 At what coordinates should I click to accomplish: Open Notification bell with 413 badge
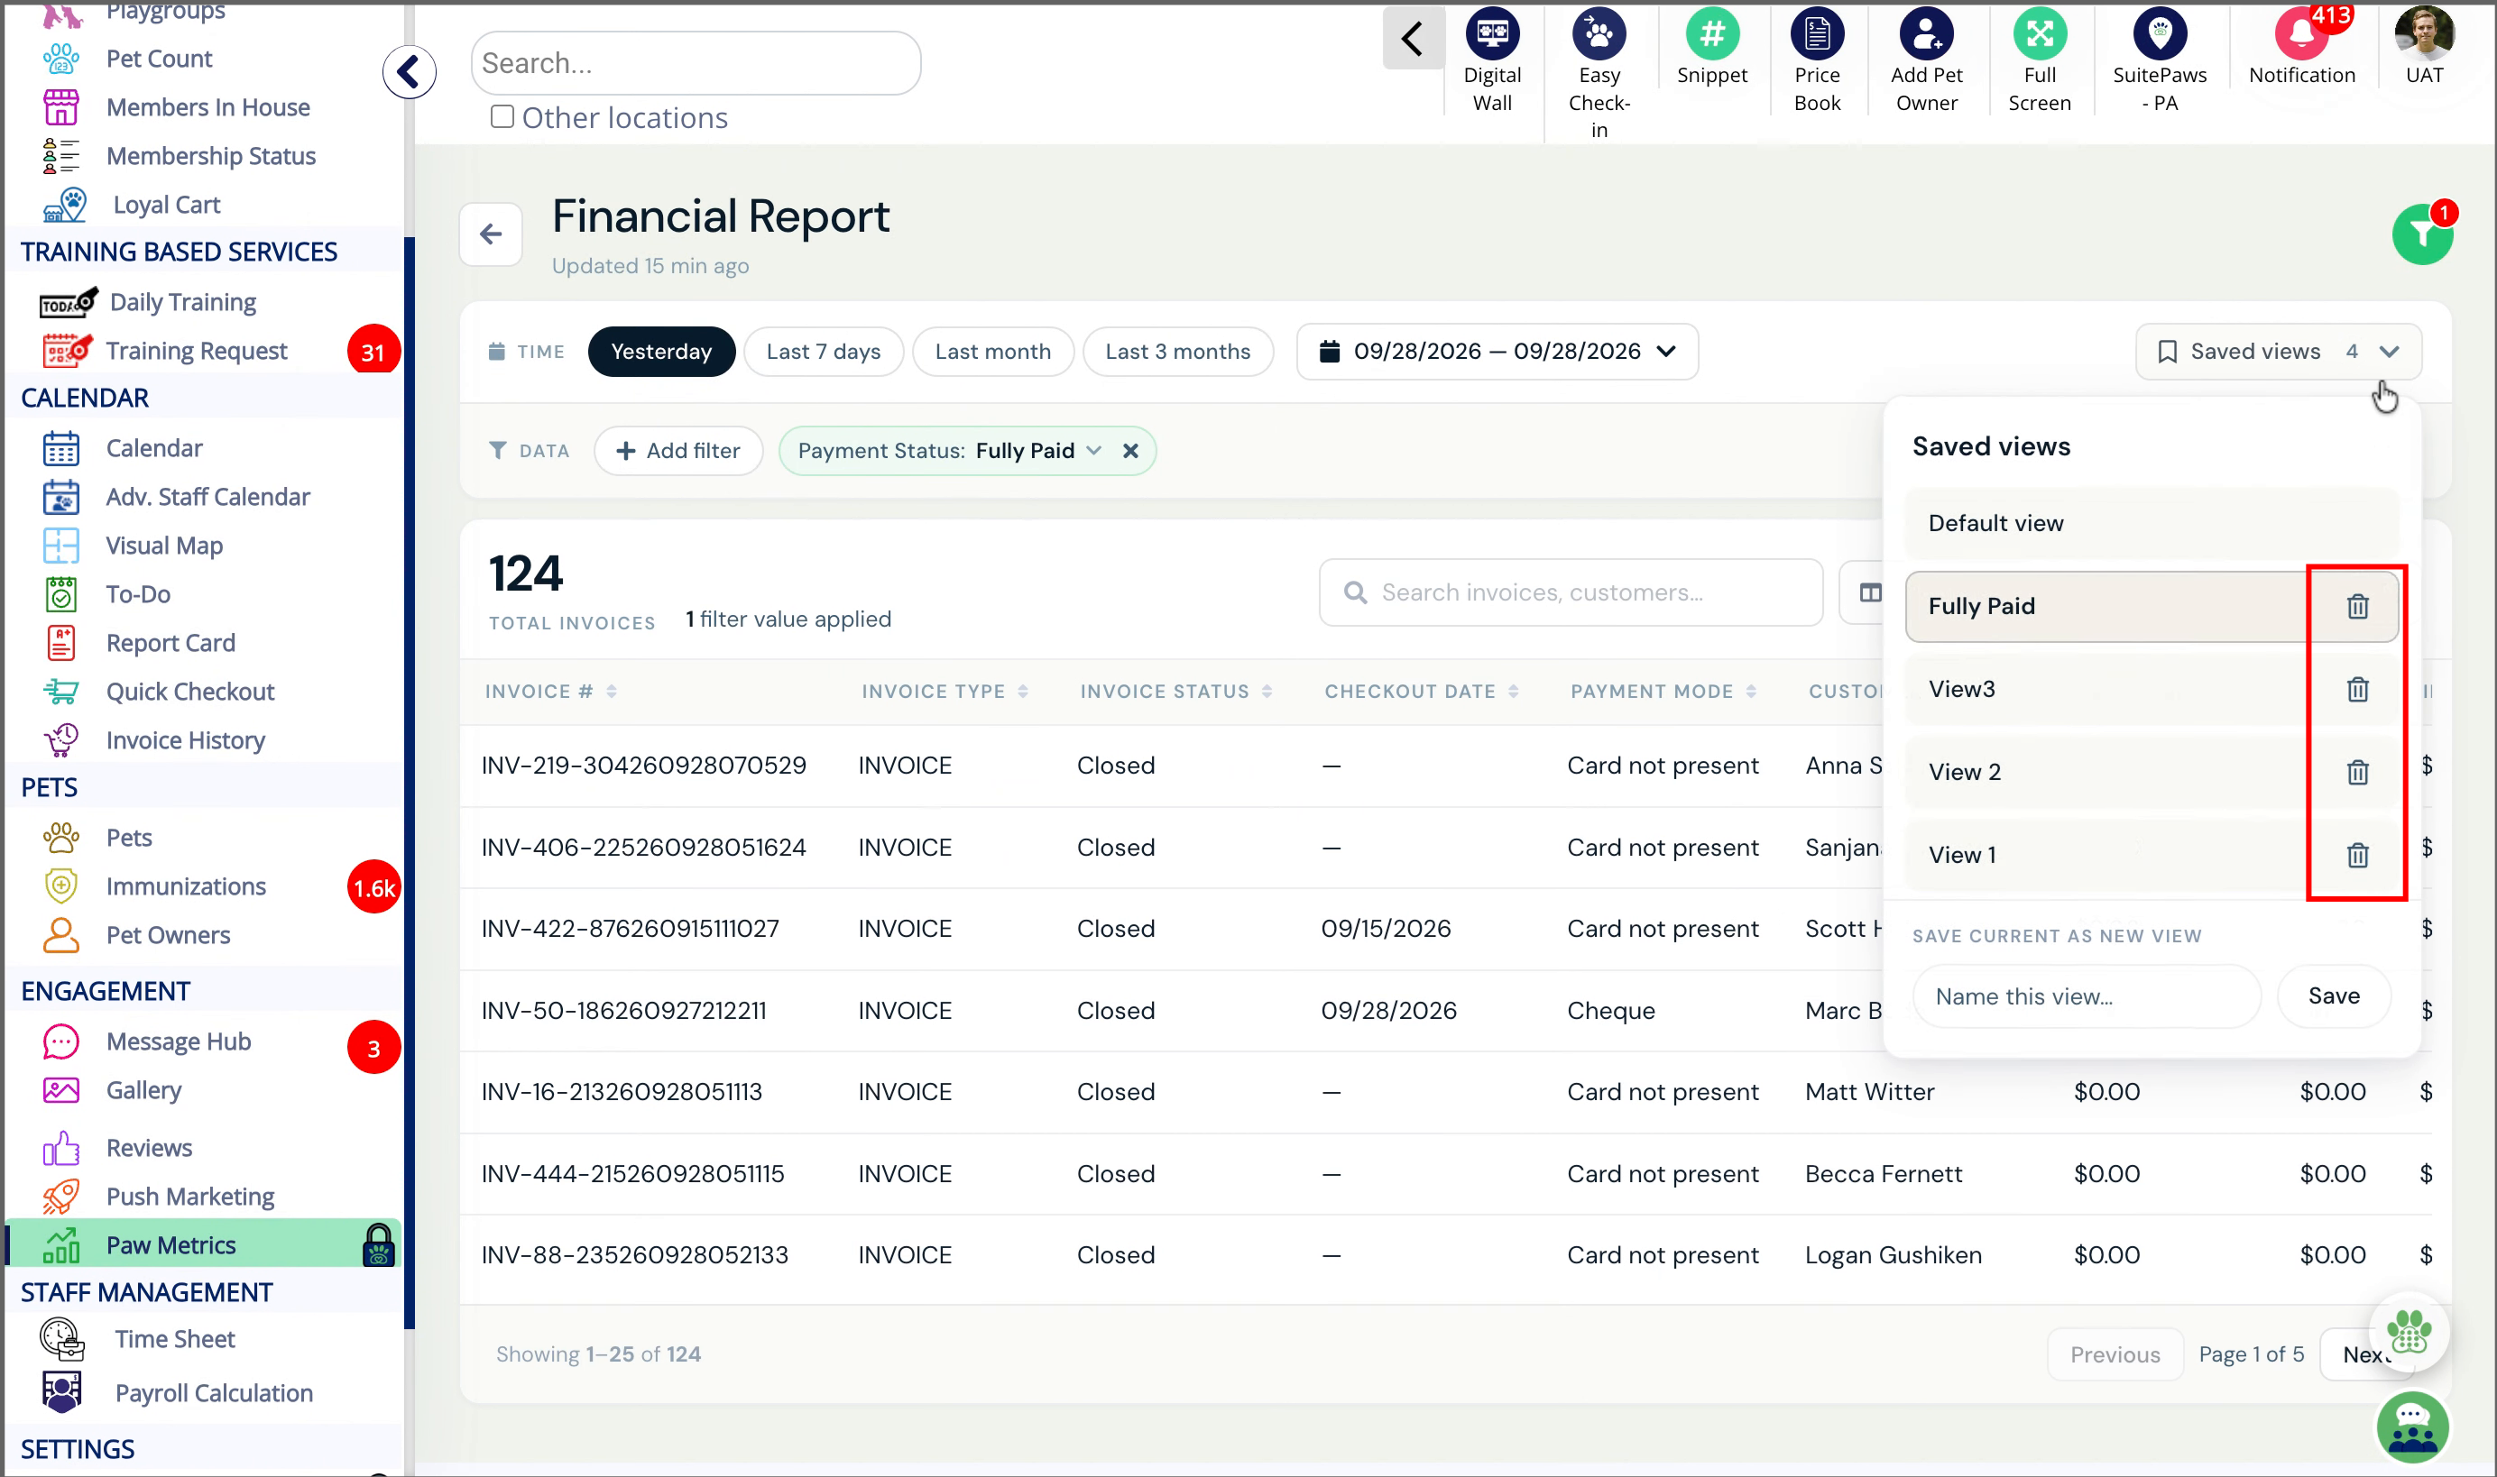[2301, 35]
